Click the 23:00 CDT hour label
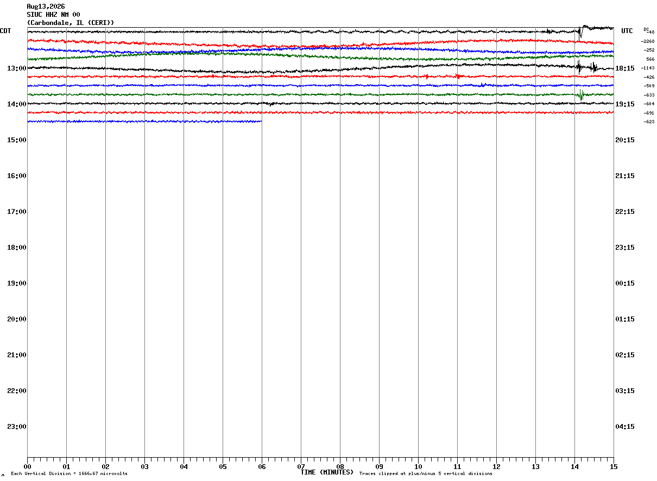This screenshot has height=481, width=657. pyautogui.click(x=16, y=427)
